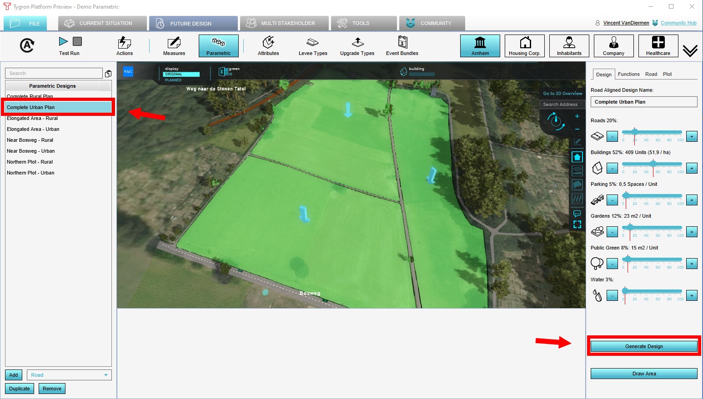Open the Actions panel
The height and width of the screenshot is (399, 703).
pyautogui.click(x=124, y=46)
